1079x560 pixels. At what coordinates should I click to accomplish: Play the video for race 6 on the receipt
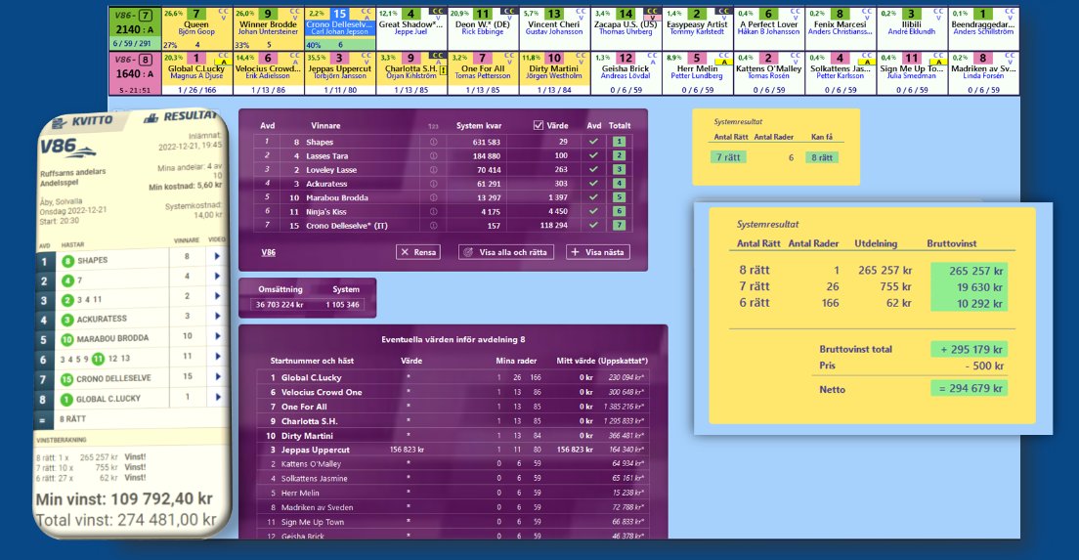[217, 357]
